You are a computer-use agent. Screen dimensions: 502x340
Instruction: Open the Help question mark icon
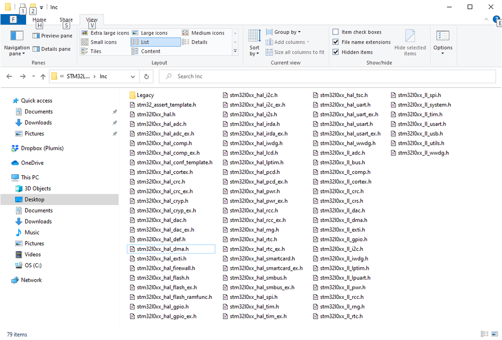(x=496, y=20)
